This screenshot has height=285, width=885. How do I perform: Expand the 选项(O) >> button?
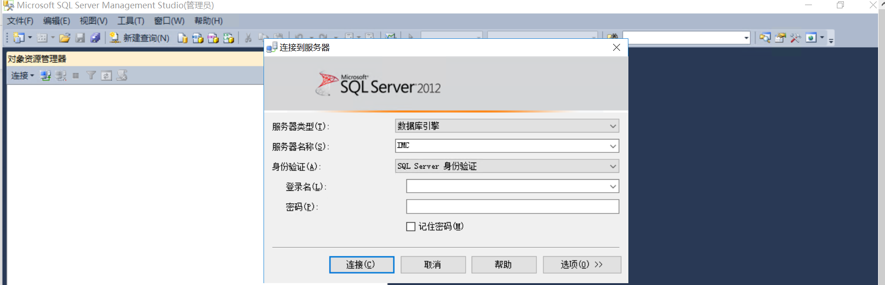click(x=582, y=265)
